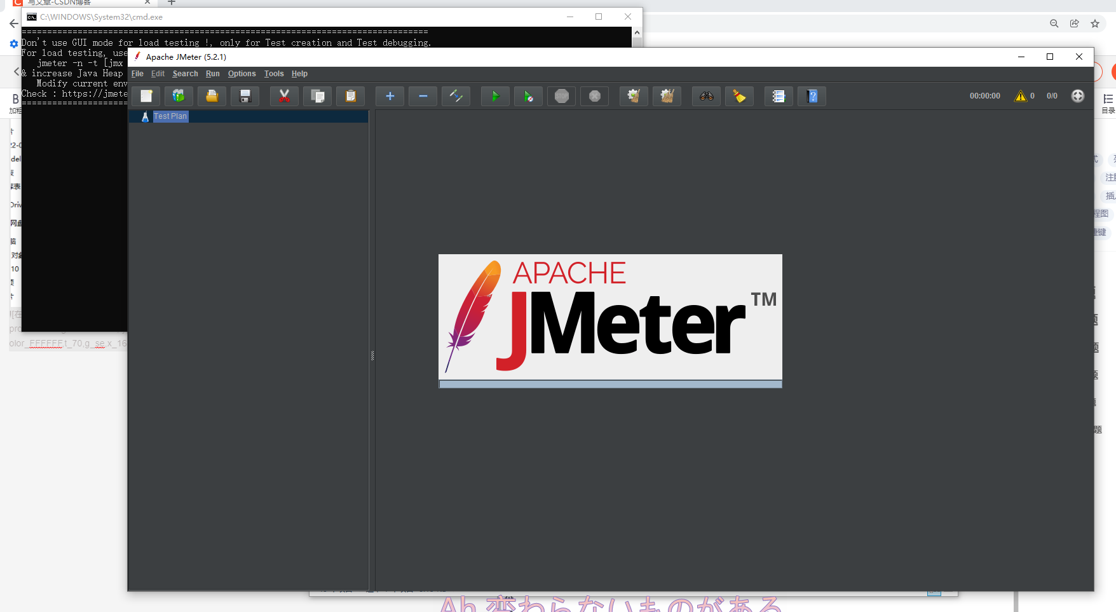Open the Tools menu
The image size is (1116, 612).
(x=274, y=74)
